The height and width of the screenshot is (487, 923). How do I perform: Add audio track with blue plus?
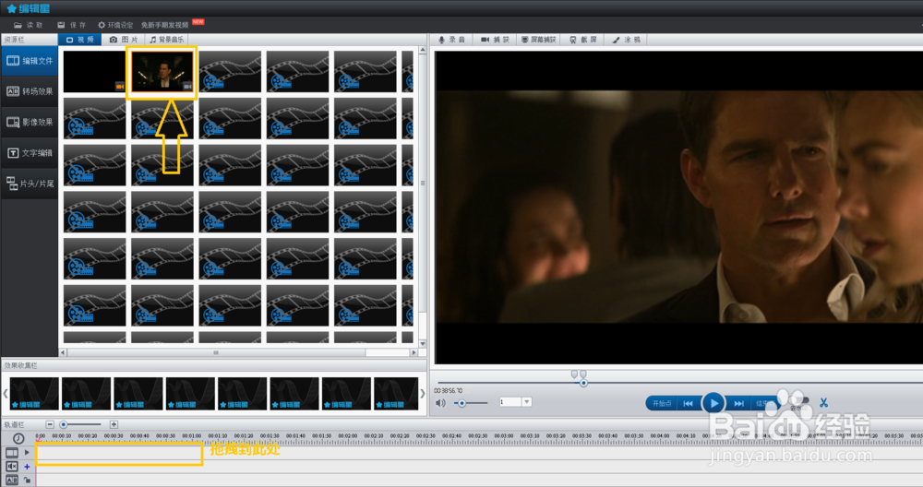click(27, 467)
